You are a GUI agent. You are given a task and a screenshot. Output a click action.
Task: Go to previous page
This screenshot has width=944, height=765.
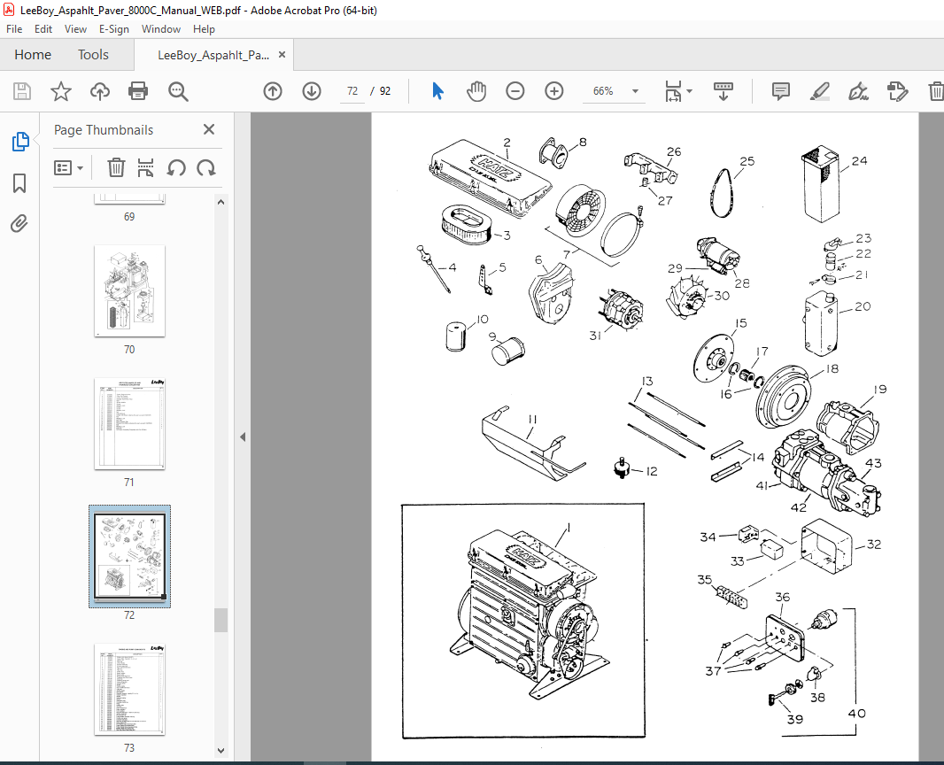coord(273,91)
